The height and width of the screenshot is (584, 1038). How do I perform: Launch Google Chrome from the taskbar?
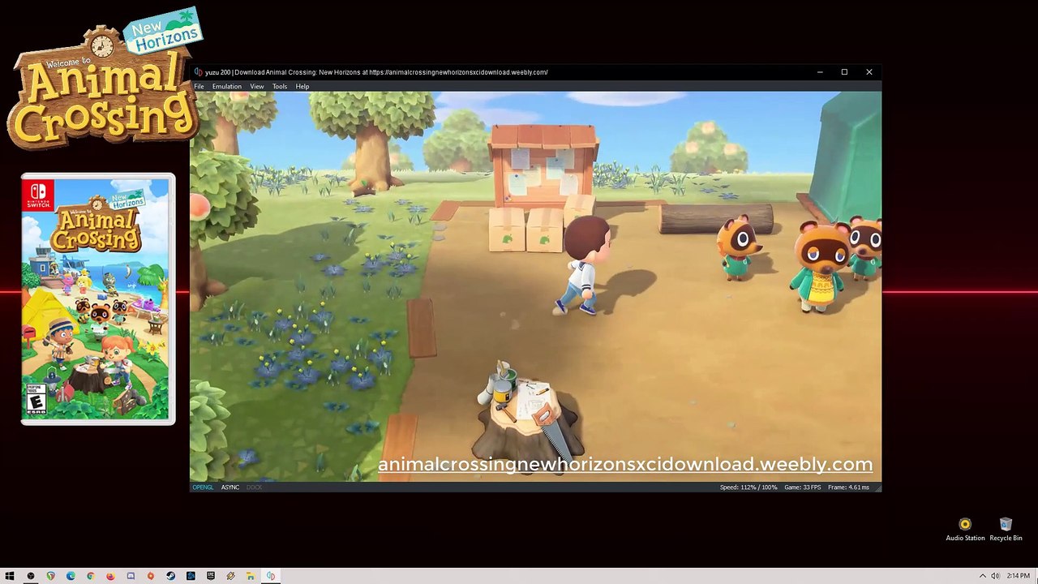pyautogui.click(x=90, y=576)
